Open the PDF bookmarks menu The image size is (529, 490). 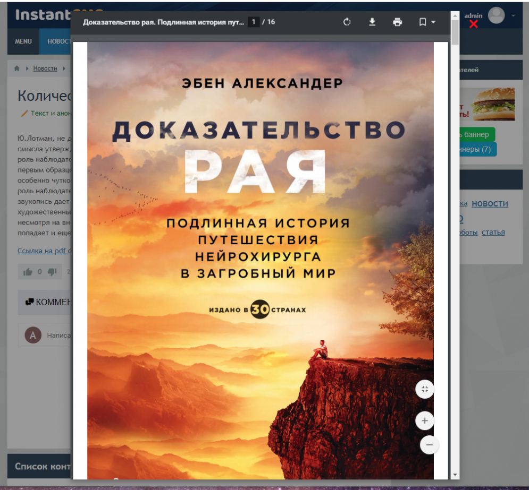427,22
